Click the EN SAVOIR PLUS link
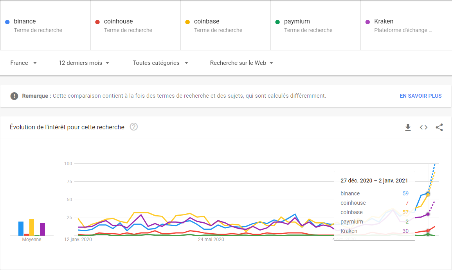This screenshot has height=270, width=452. 420,96
